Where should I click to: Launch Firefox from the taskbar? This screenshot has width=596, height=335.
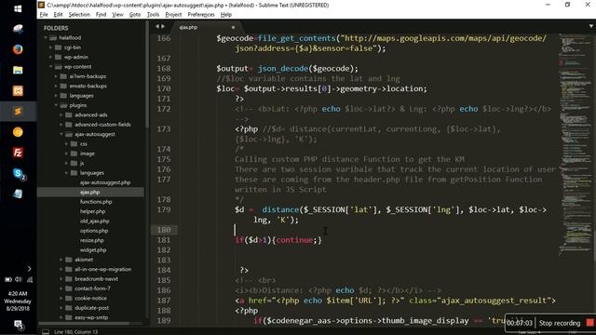pos(18,49)
